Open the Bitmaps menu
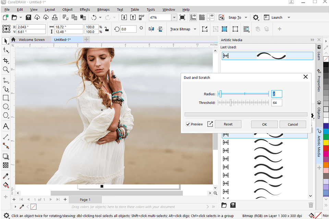This screenshot has width=329, height=219. [x=103, y=10]
